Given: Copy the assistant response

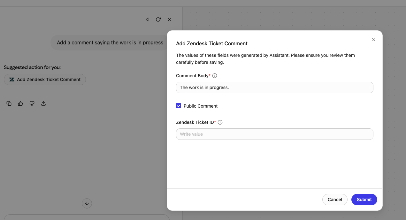Looking at the screenshot, I should [9, 103].
